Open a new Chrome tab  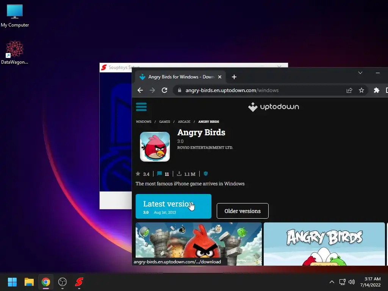(234, 77)
